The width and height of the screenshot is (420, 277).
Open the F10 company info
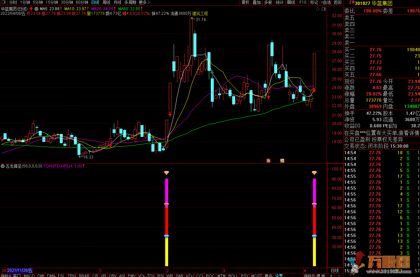(x=303, y=2)
